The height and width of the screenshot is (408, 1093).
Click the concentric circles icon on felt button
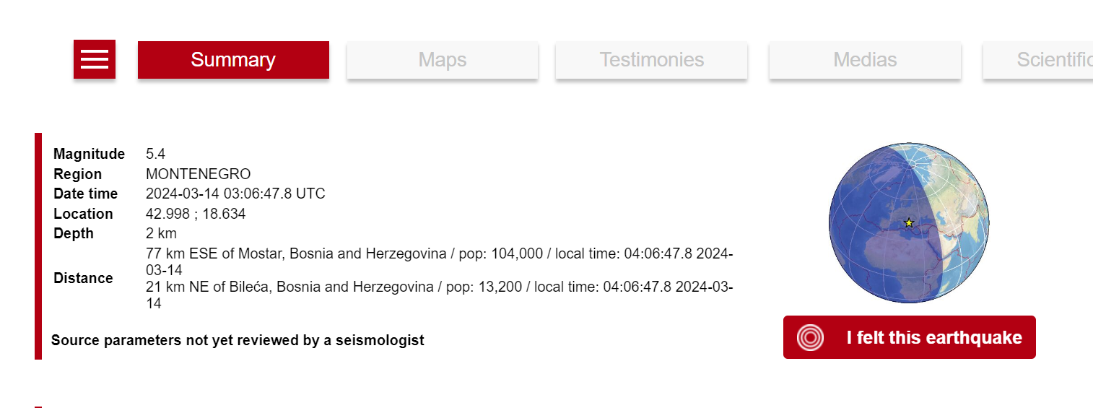[x=810, y=337]
